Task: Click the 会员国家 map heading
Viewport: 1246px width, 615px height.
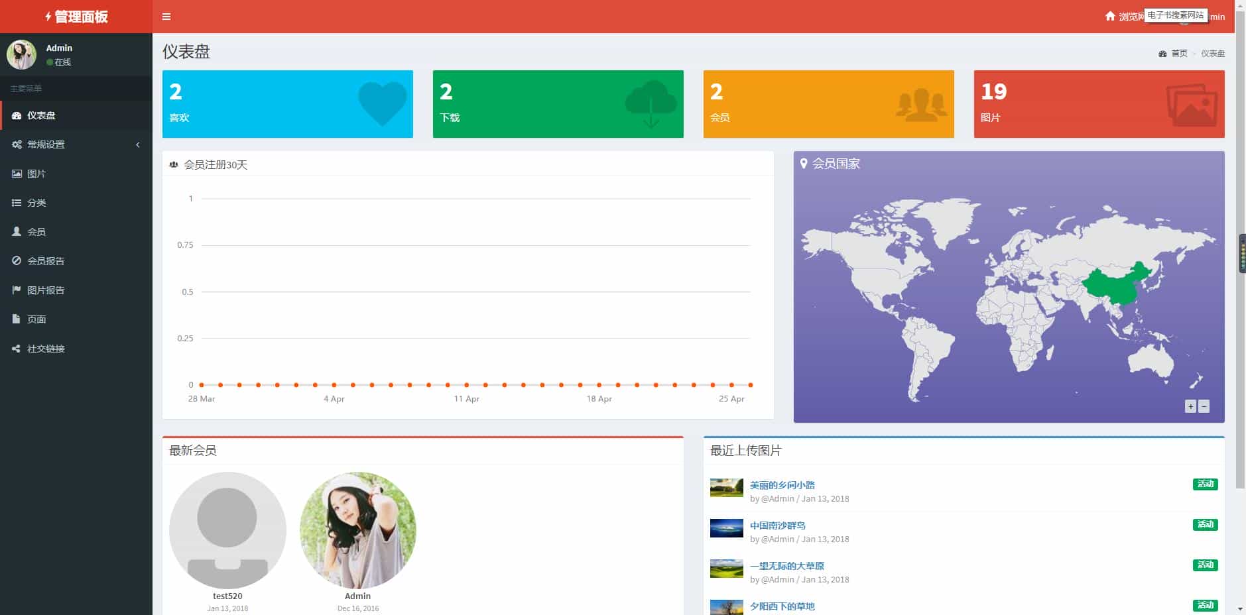Action: [836, 164]
